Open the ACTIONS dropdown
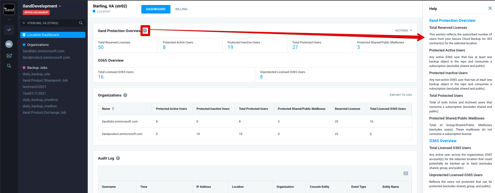 403,30
